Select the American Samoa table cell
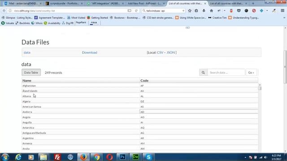Image resolution: width=287 pixels, height=161 pixels. click(x=81, y=106)
